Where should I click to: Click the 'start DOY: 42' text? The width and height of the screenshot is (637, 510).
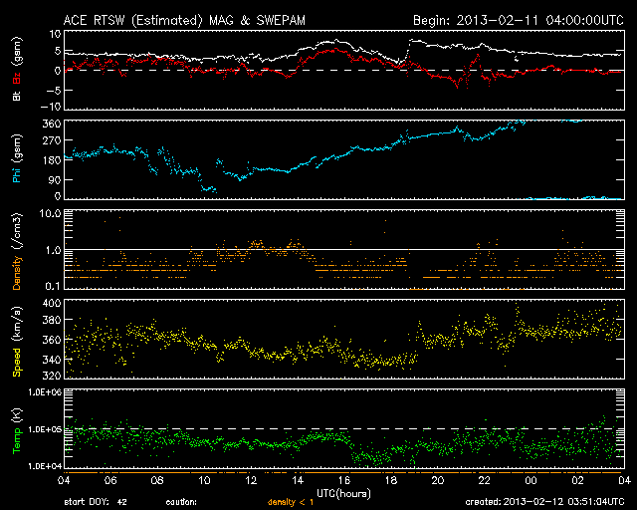click(96, 502)
